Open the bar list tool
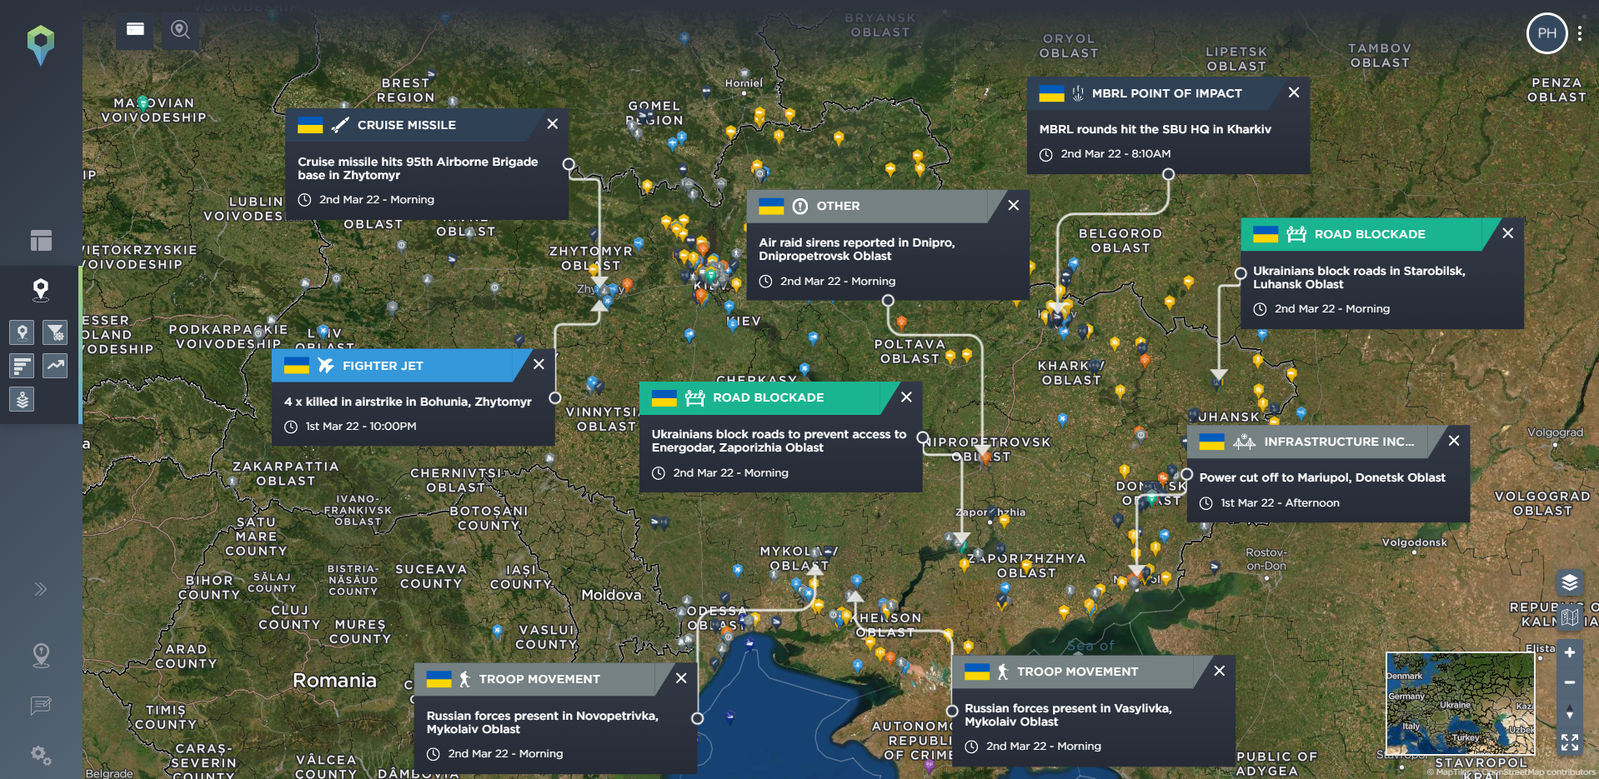This screenshot has height=779, width=1599. point(23,365)
